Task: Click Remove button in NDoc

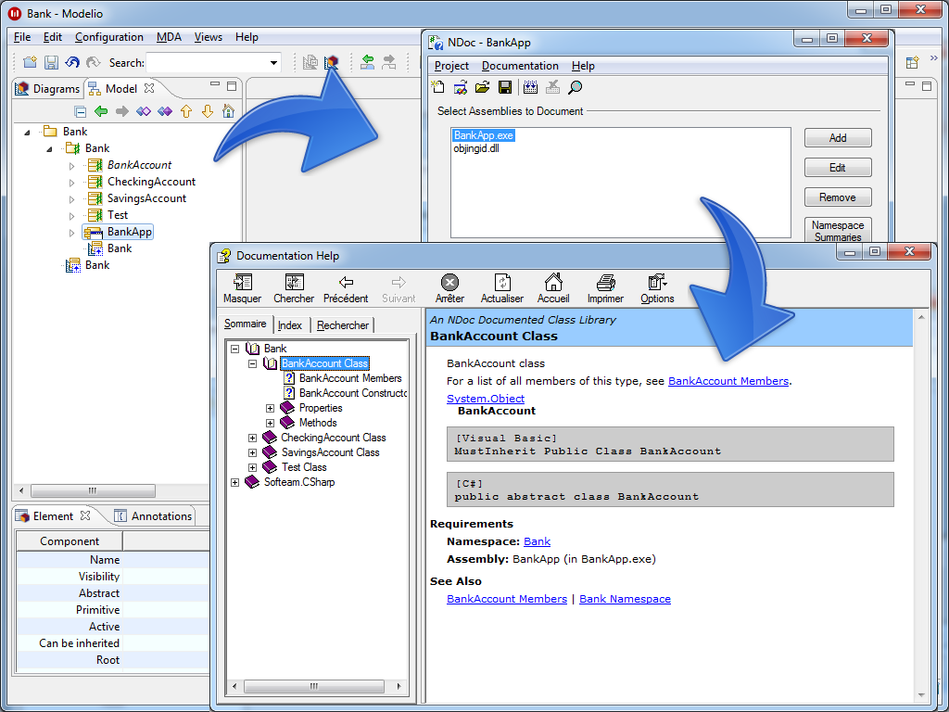Action: pyautogui.click(x=838, y=197)
